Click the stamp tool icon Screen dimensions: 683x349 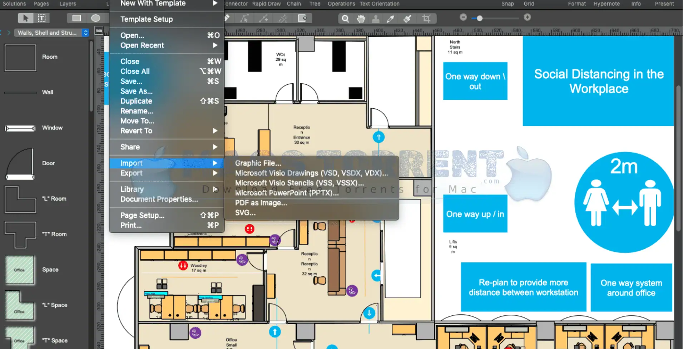(376, 19)
